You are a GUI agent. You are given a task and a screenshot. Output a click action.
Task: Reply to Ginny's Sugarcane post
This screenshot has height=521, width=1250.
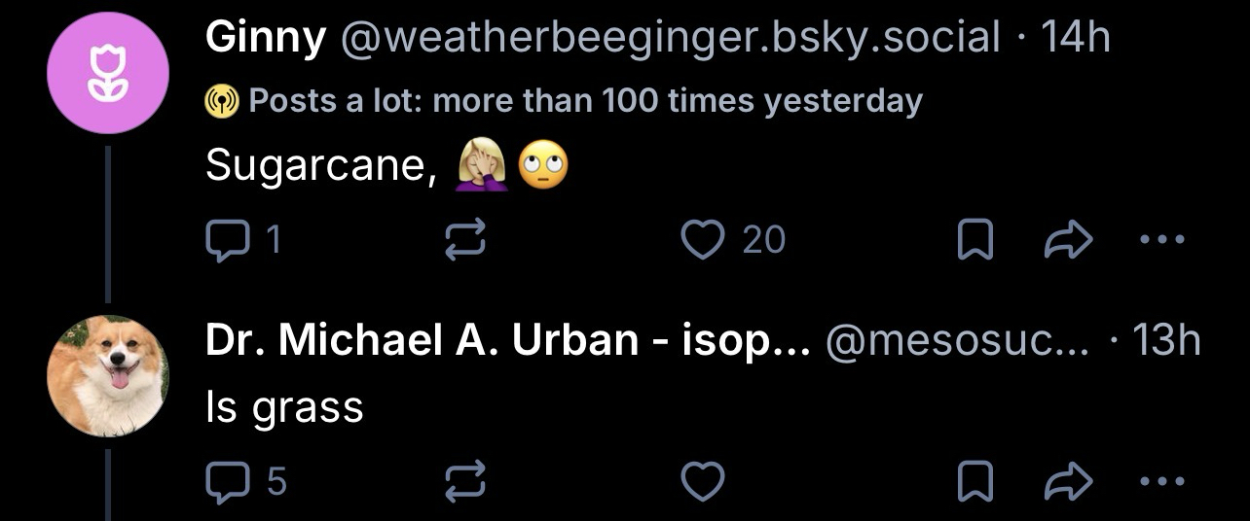pyautogui.click(x=226, y=240)
